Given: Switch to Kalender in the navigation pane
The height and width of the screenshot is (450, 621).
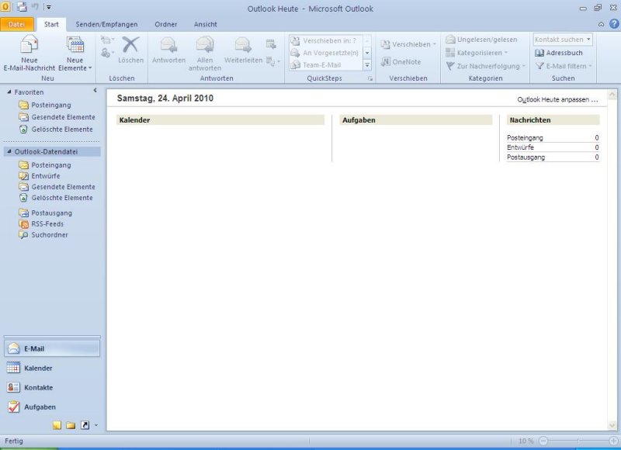Looking at the screenshot, I should pos(38,368).
